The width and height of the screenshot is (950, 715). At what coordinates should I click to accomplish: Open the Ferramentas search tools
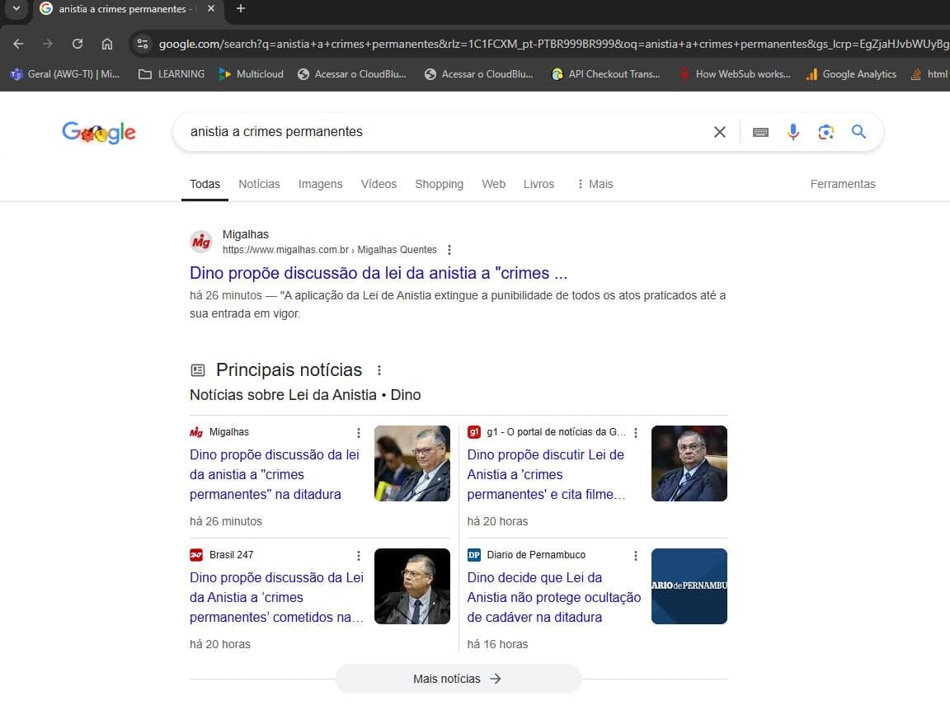(843, 184)
